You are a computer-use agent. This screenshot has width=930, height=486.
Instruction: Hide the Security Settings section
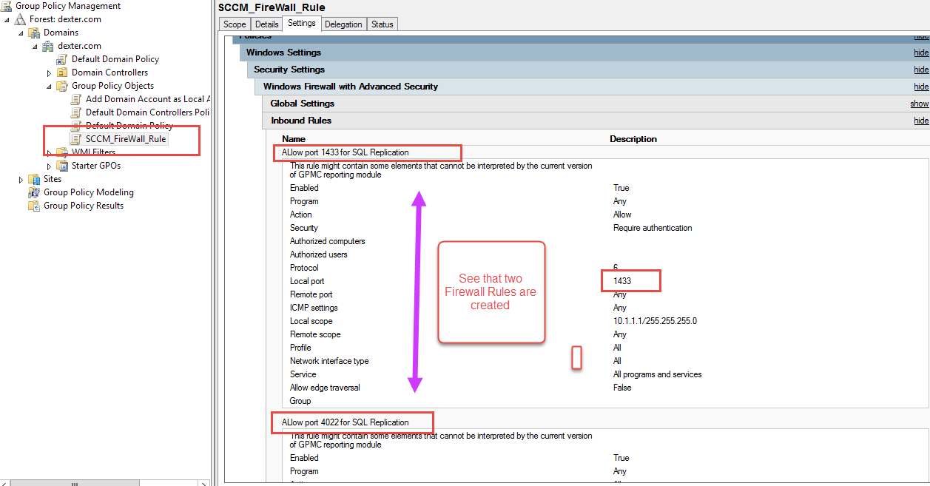pyautogui.click(x=920, y=69)
